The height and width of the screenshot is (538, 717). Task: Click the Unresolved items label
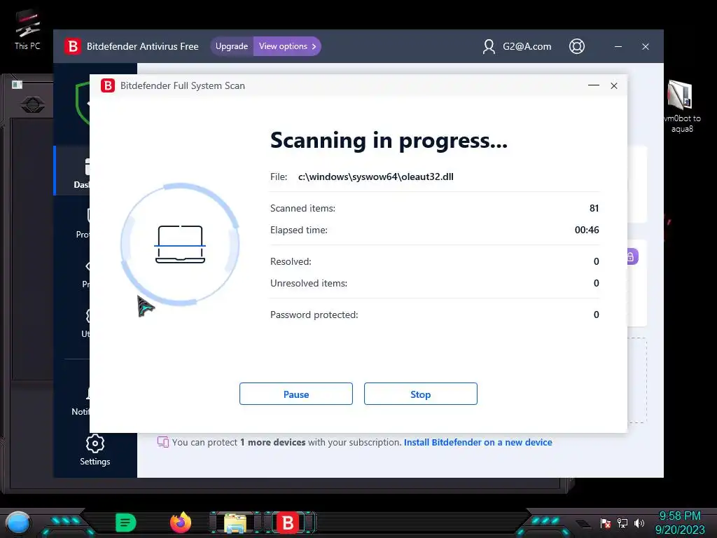(309, 283)
